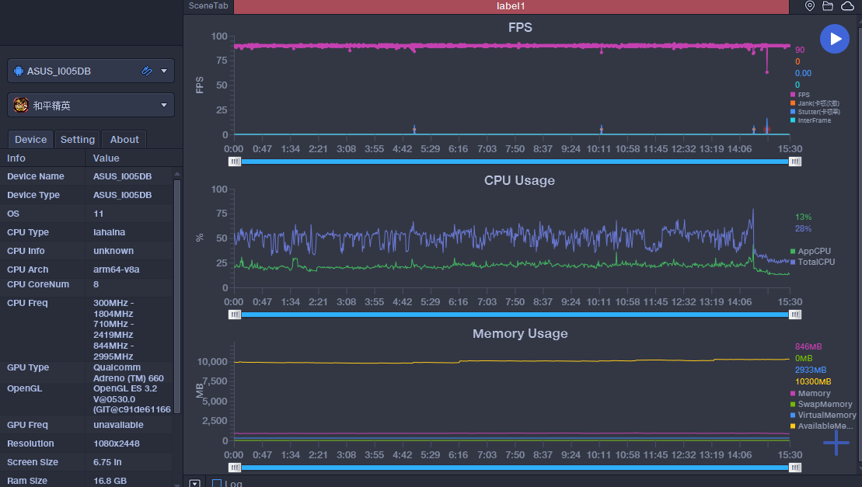Toggle the Jank legend series
Viewport: 862px width, 487px height.
(815, 103)
